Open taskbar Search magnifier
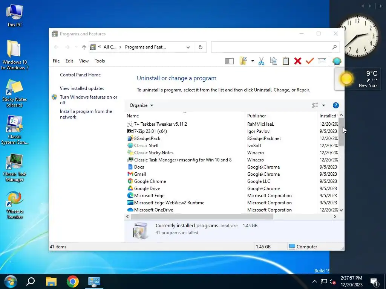Viewport: 386px width, 289px height. click(x=31, y=281)
